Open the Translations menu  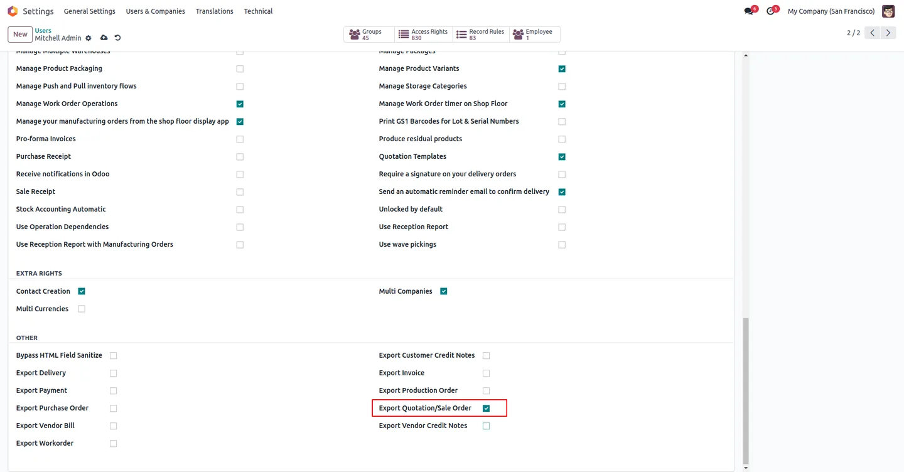click(x=214, y=11)
